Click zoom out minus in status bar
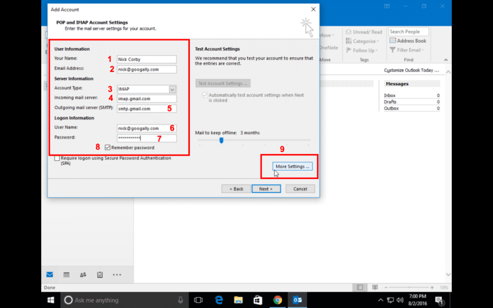 (386, 287)
